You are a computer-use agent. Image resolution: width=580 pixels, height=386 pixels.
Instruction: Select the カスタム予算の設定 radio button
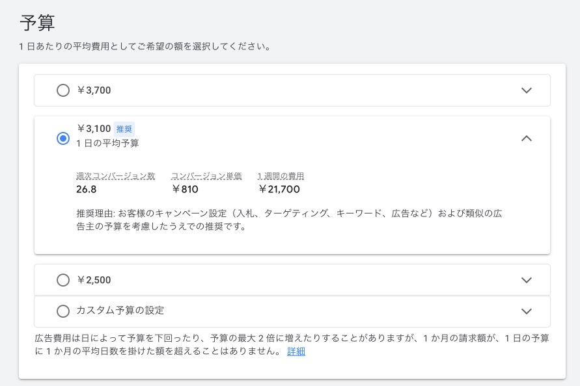tap(63, 311)
